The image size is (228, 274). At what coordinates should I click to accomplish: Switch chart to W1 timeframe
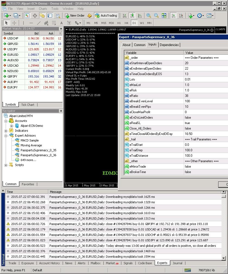[x=142, y=23]
